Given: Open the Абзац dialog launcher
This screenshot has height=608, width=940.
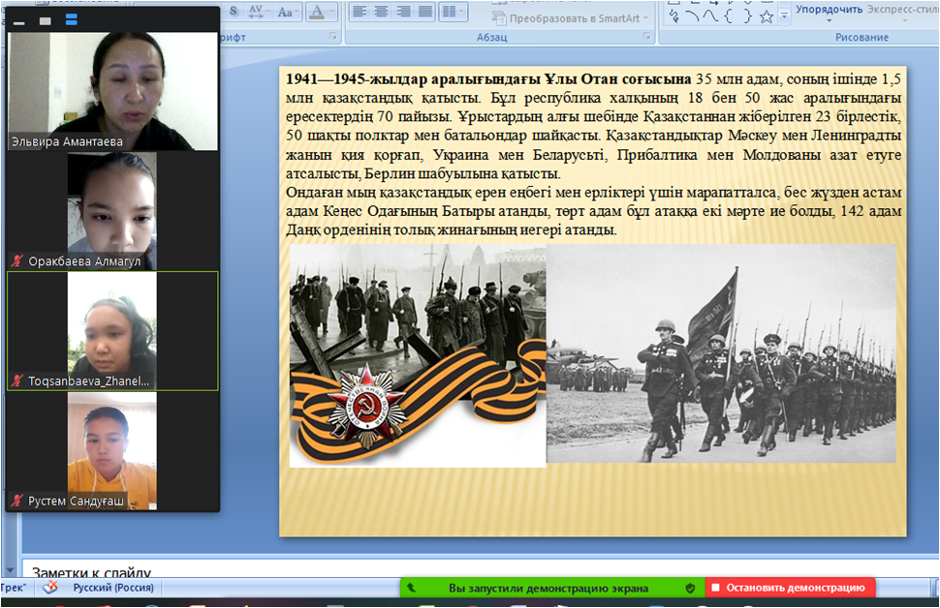Looking at the screenshot, I should pyautogui.click(x=646, y=37).
